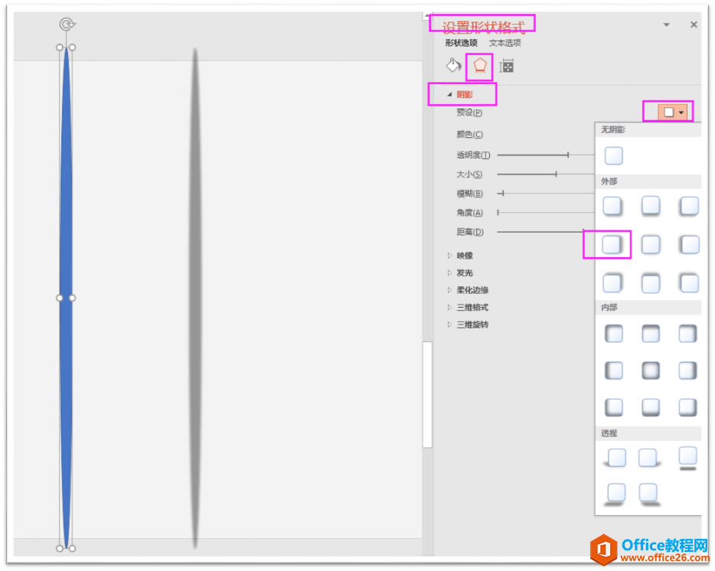Apply outer shadow offset diagonal bottom-left preset

[x=688, y=206]
